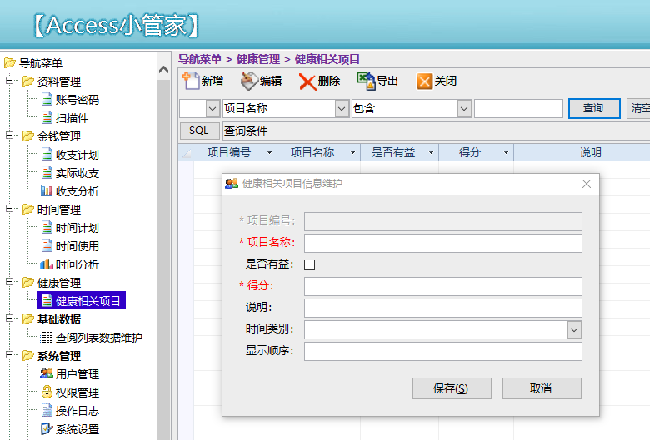Click the 资料管理 folder icon
This screenshot has width=650, height=440.
pyautogui.click(x=28, y=81)
